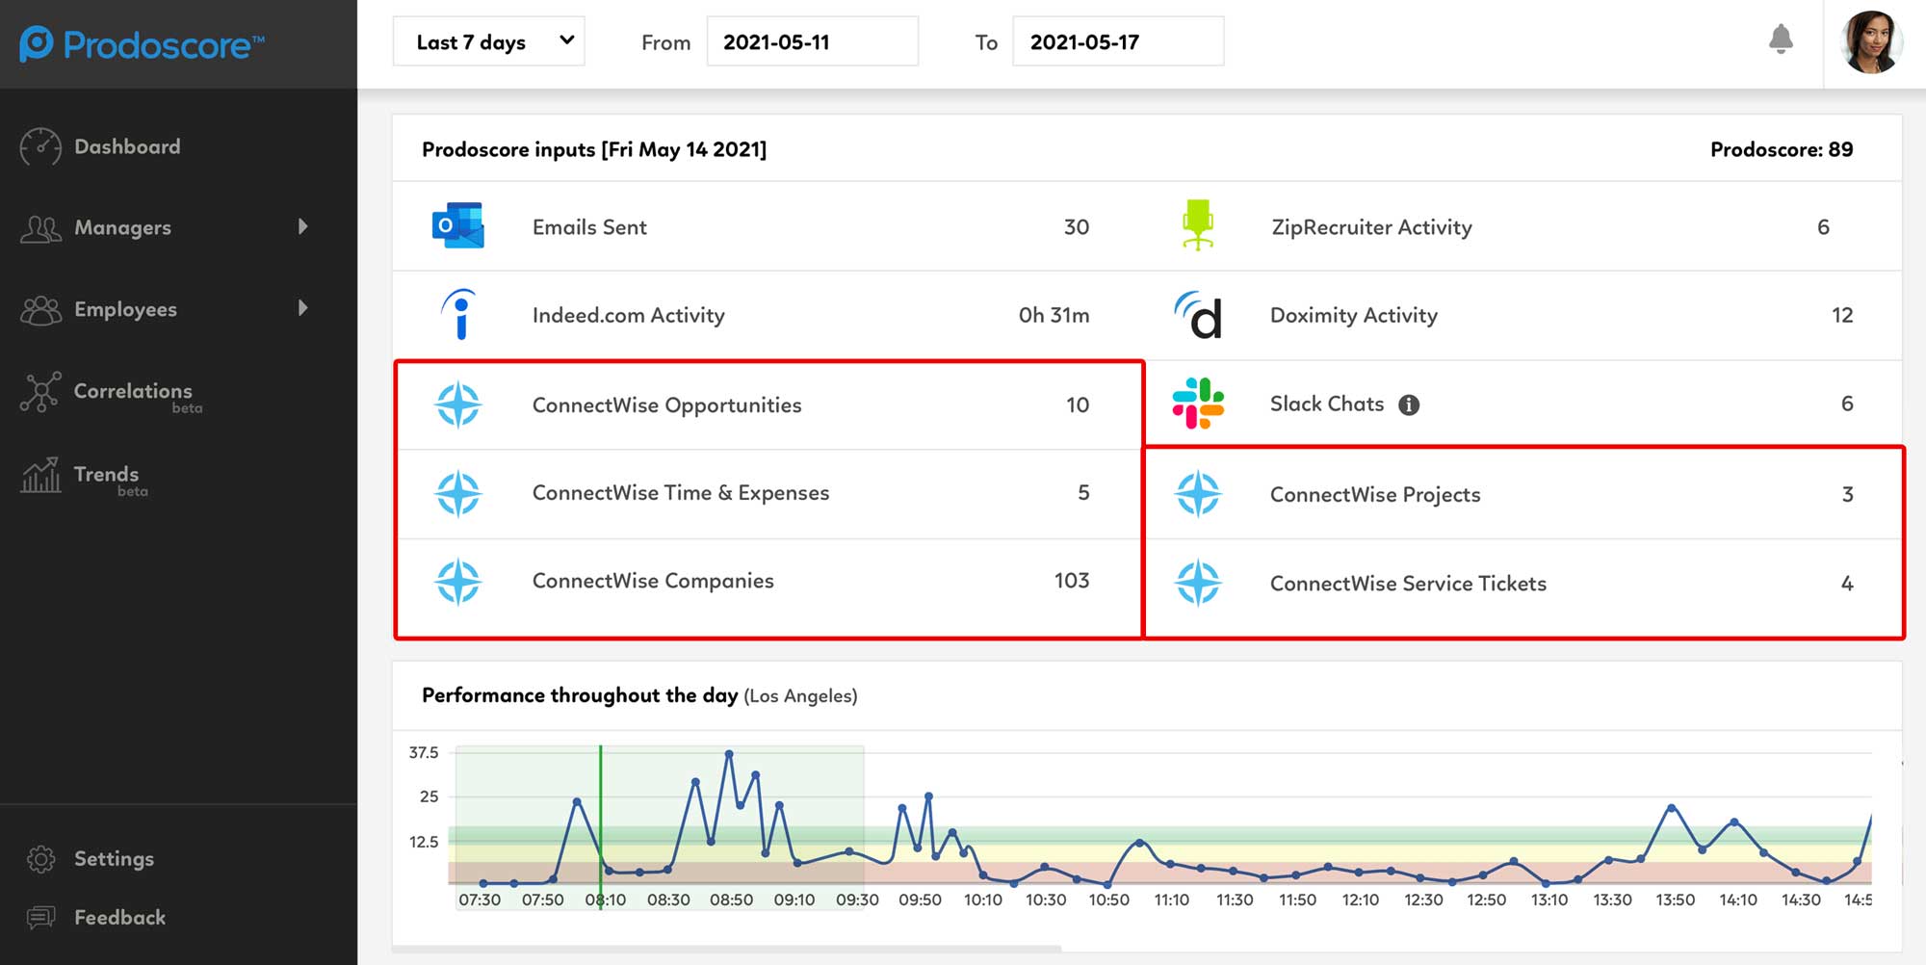
Task: Click the Doximity icon
Action: point(1198,315)
